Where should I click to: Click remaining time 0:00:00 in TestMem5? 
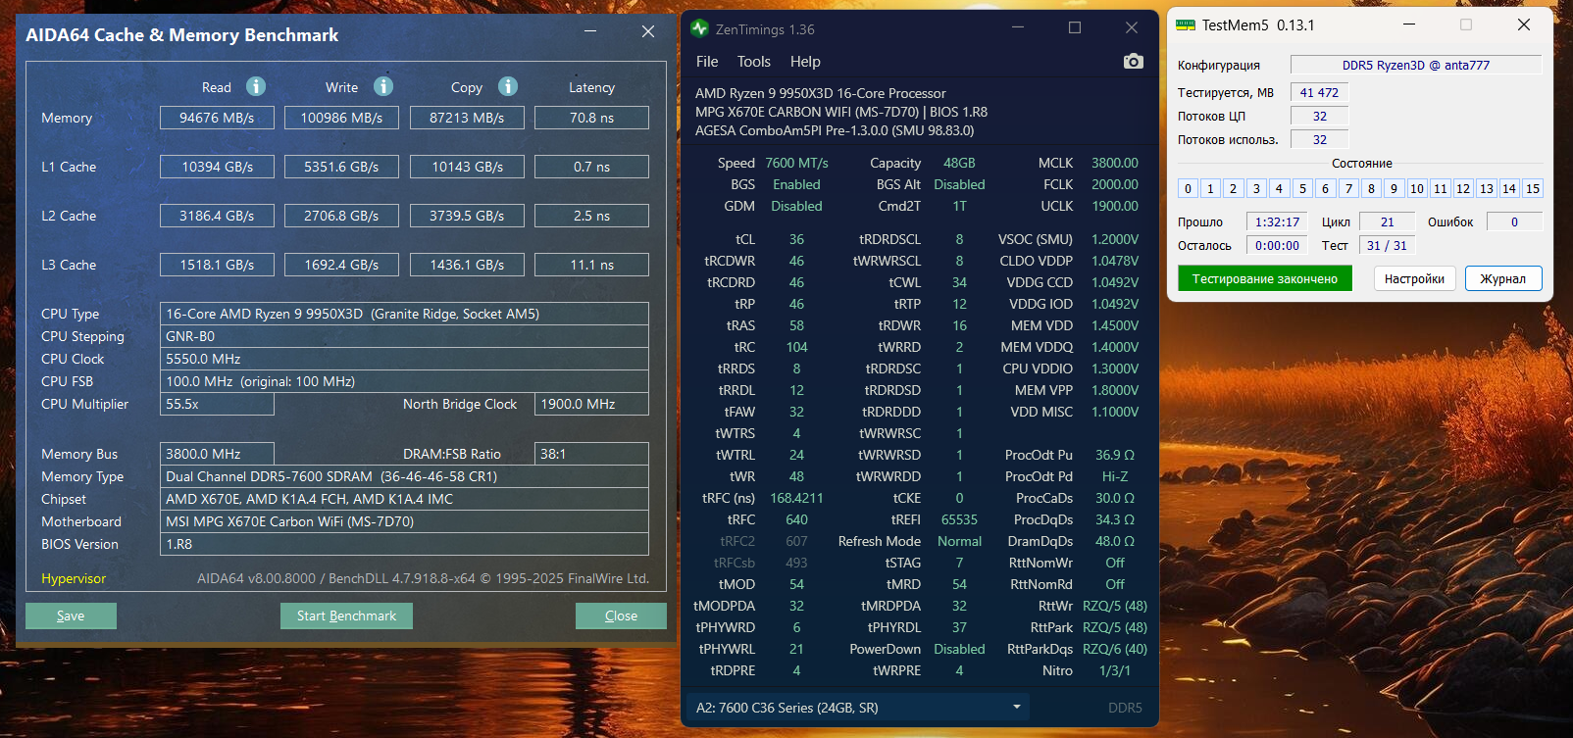click(1277, 246)
